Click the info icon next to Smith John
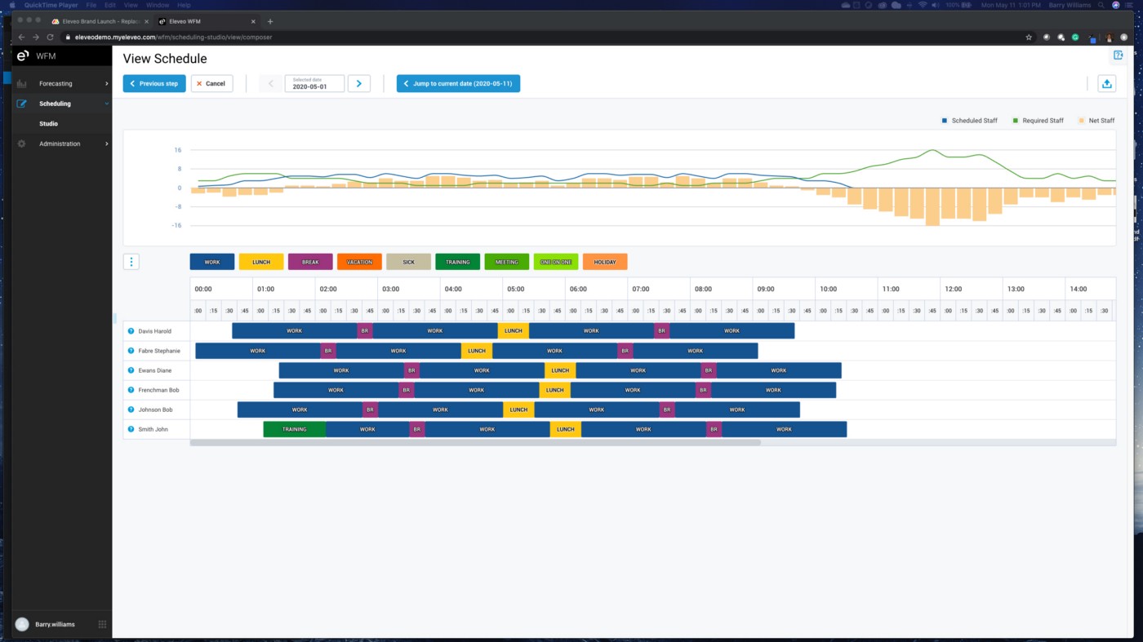1143x642 pixels. (x=131, y=429)
